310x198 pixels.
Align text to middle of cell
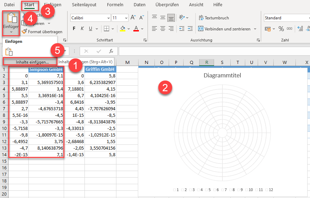point(163,18)
